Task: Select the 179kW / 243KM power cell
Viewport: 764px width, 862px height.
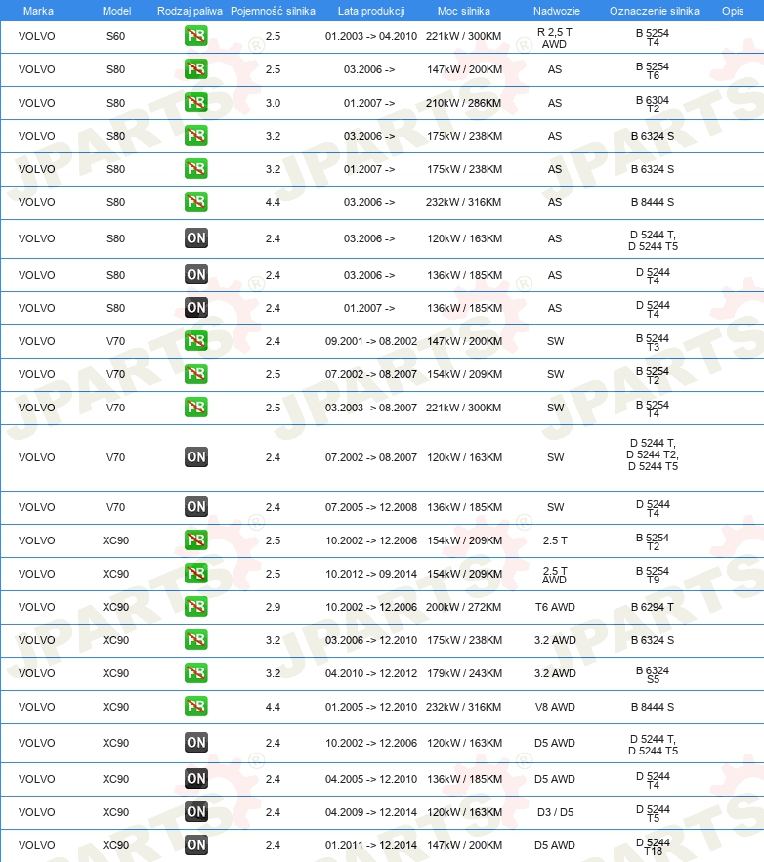Action: pyautogui.click(x=464, y=672)
